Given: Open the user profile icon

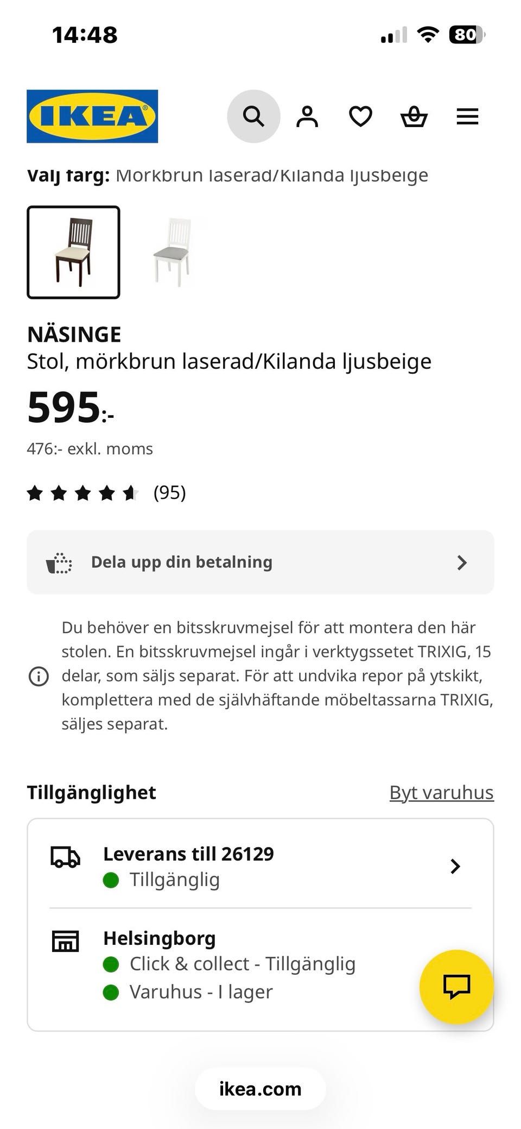Looking at the screenshot, I should click(x=307, y=116).
